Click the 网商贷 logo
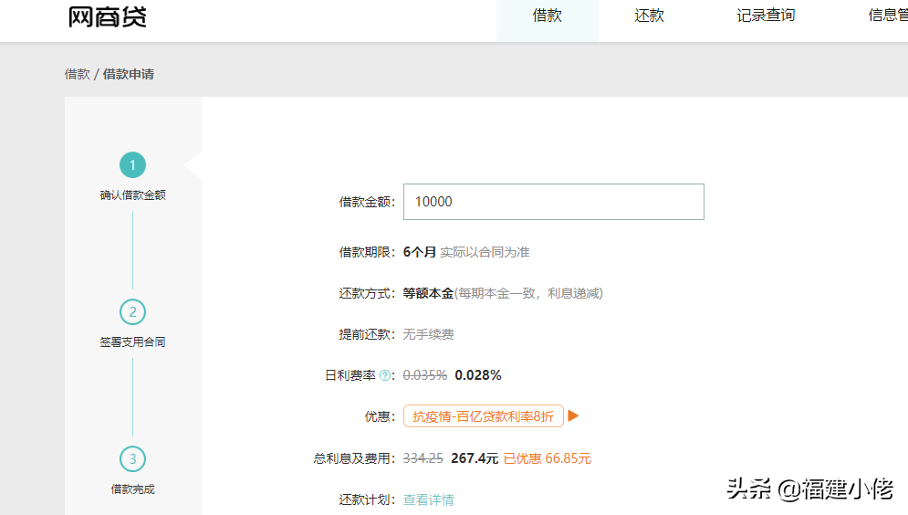This screenshot has height=515, width=908. coord(108,16)
